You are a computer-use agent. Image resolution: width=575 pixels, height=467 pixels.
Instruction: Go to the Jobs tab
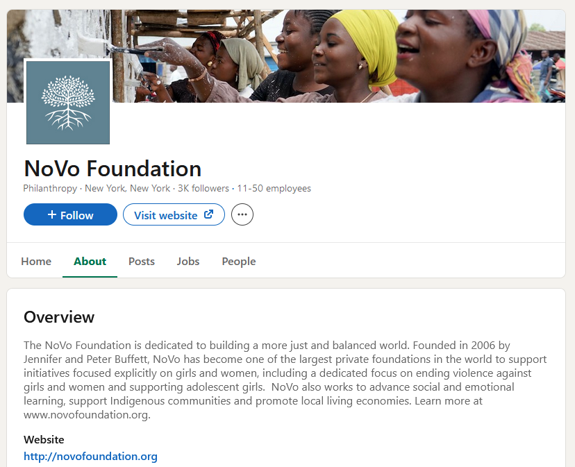pyautogui.click(x=188, y=262)
